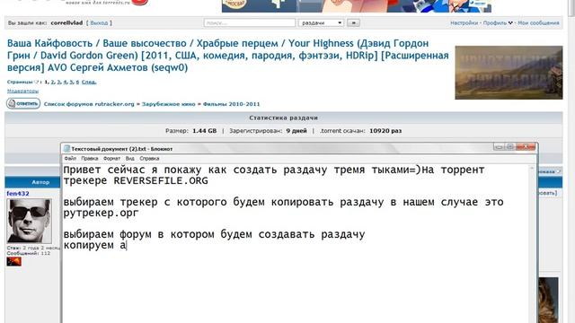
Task: Click the Ответить reply button
Action: (23, 104)
